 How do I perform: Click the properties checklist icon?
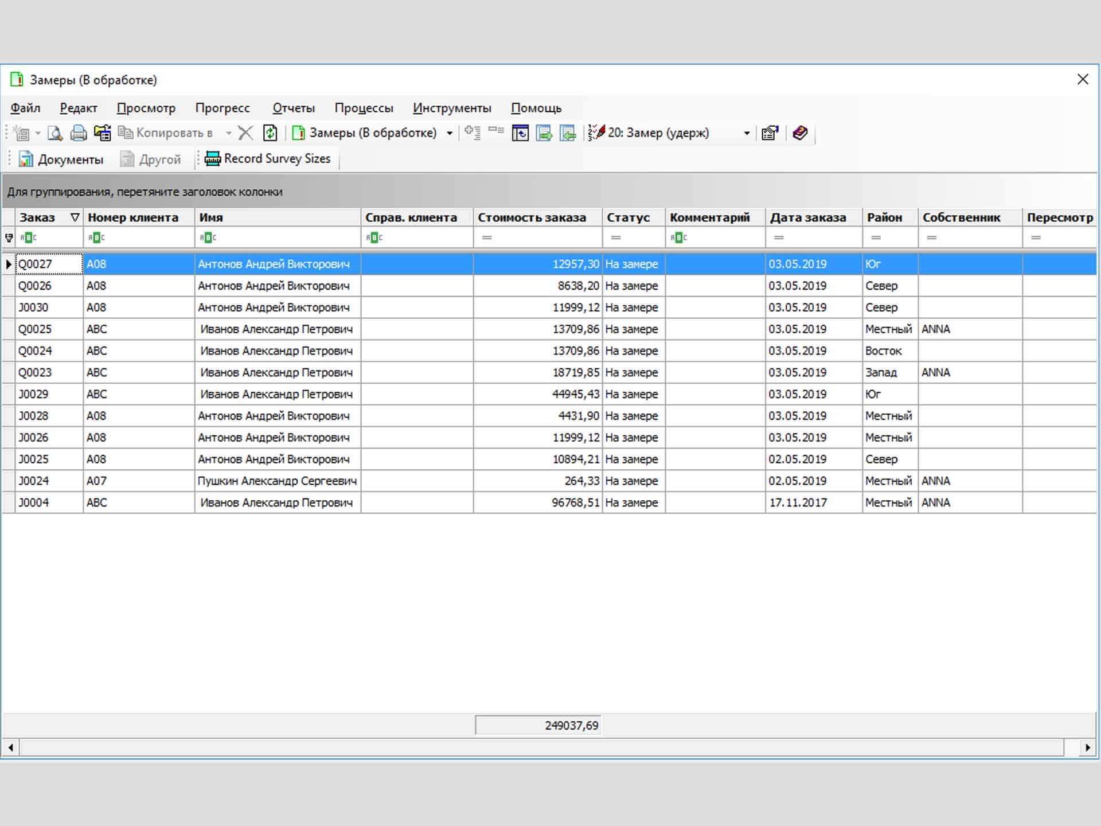click(770, 133)
